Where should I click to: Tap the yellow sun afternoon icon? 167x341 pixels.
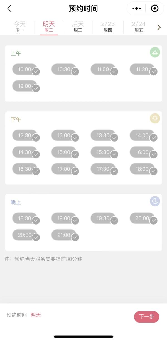(155, 118)
